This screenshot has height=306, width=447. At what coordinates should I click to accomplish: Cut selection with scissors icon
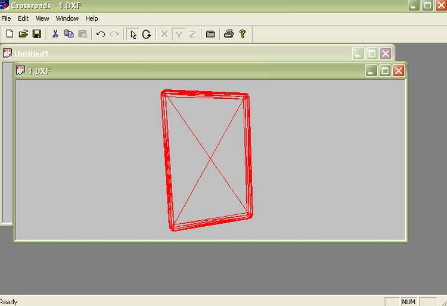(x=55, y=34)
